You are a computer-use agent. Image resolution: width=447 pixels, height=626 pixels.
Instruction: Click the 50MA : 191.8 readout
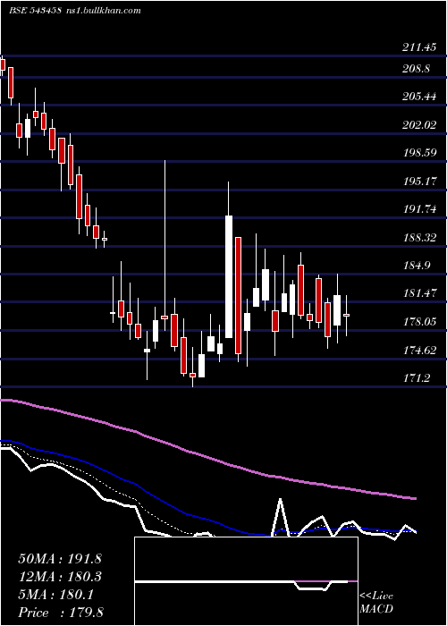pyautogui.click(x=60, y=559)
